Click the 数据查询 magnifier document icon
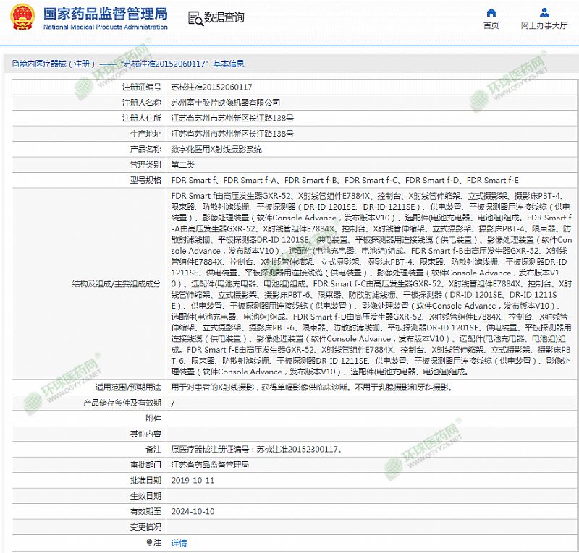Viewport: 579px width, 553px height. click(x=195, y=18)
